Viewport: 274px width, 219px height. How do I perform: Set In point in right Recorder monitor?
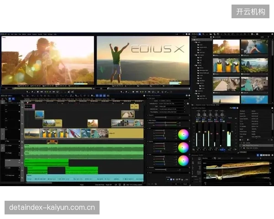(x=122, y=92)
